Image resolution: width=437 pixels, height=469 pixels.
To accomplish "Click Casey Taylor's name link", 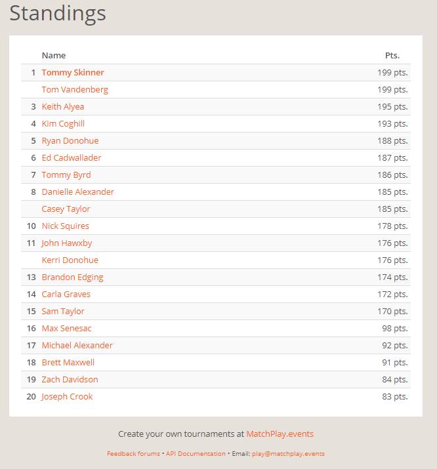I will pyautogui.click(x=66, y=209).
